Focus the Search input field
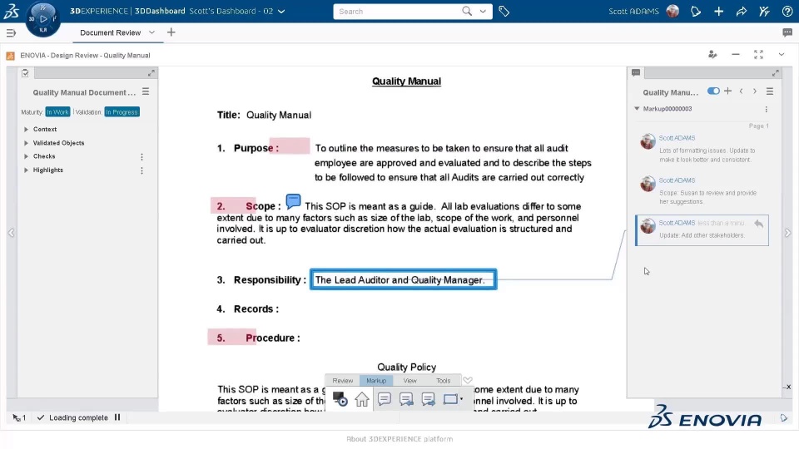Screen dimensions: 799x449 (x=398, y=11)
